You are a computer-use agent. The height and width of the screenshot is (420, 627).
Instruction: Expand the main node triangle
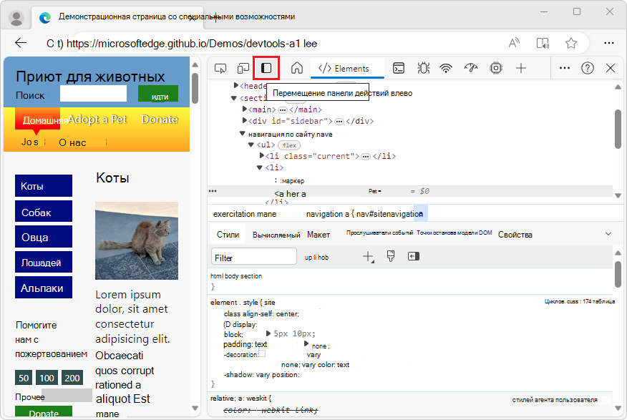pyautogui.click(x=245, y=109)
